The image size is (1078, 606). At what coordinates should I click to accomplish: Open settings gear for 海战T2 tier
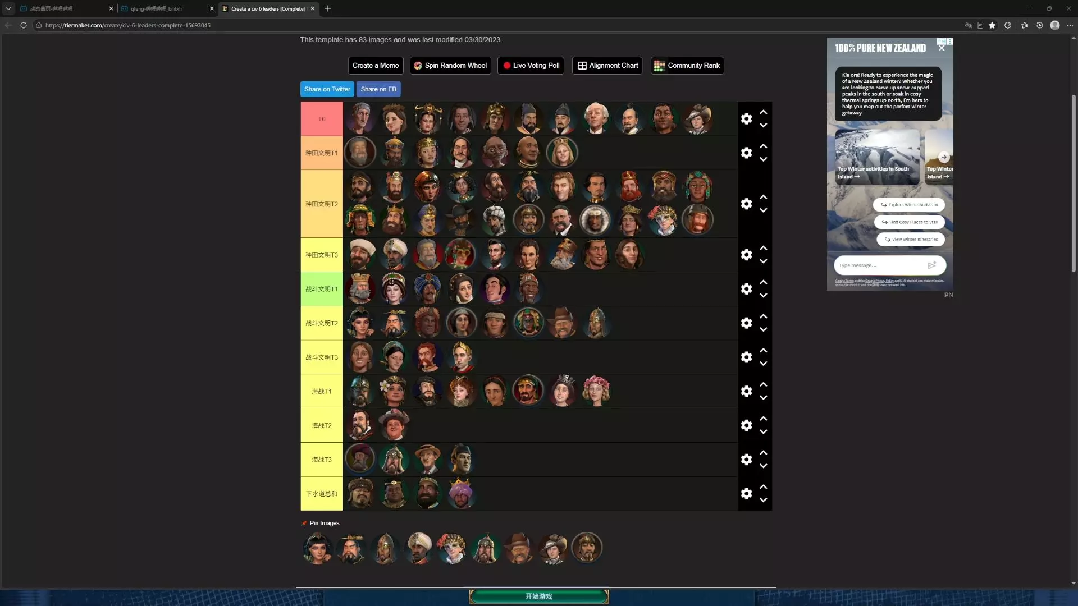point(746,425)
